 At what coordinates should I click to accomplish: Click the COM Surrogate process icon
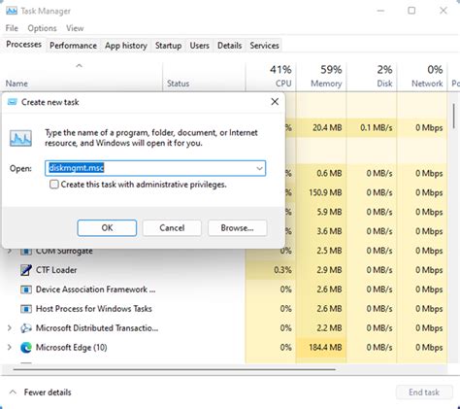[x=26, y=252]
